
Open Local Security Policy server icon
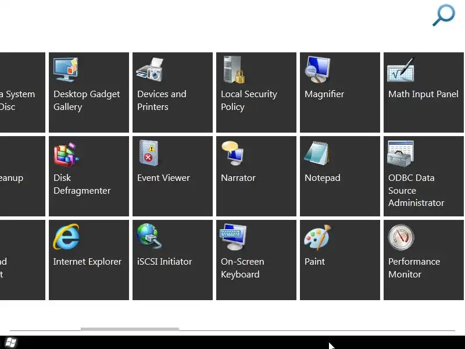(x=234, y=70)
